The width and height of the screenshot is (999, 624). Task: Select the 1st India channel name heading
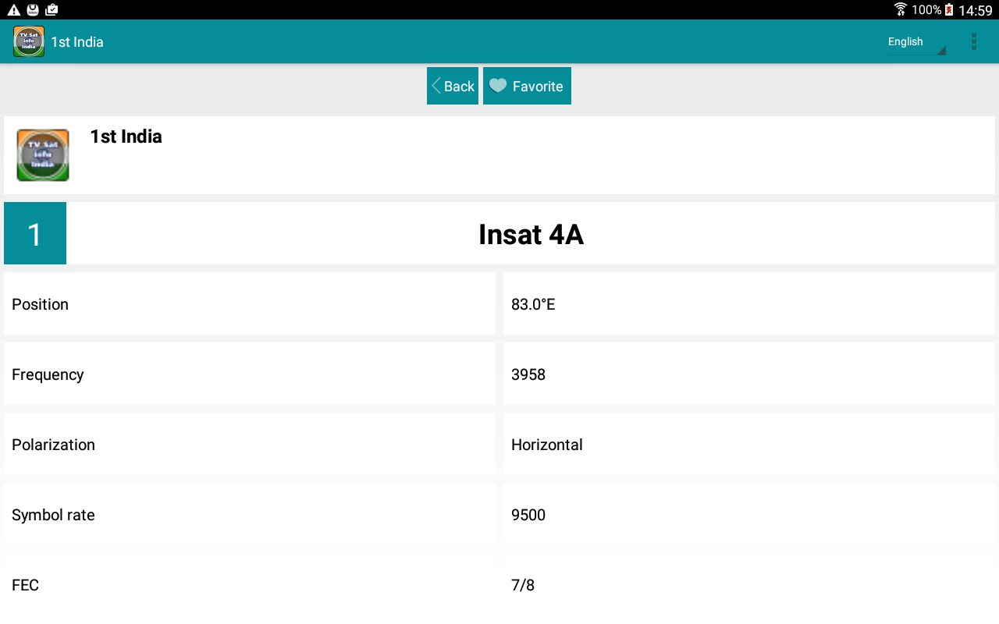126,136
